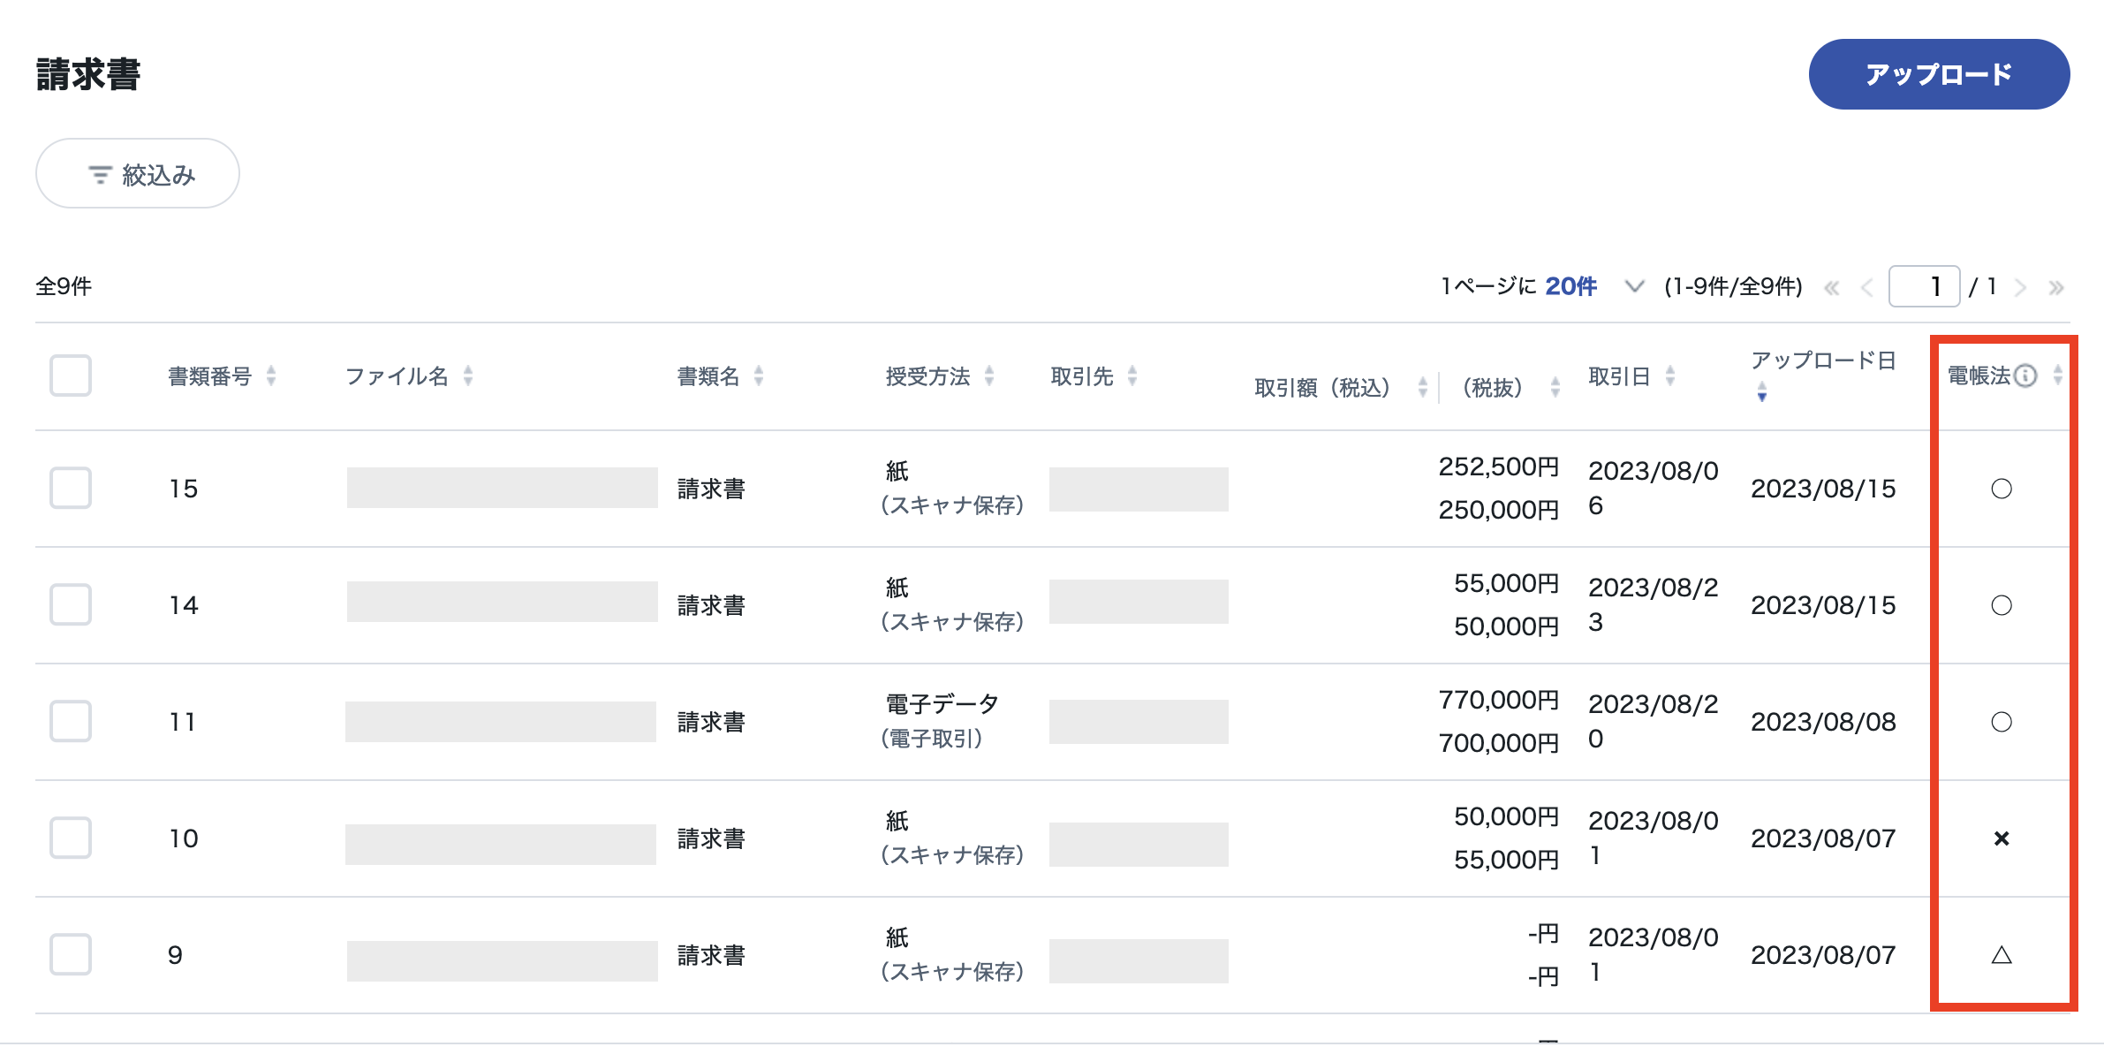Click the filter lines icon in 絞込み

[x=100, y=175]
